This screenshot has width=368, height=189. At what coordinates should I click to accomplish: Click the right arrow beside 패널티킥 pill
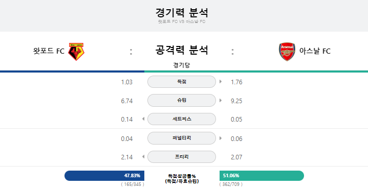pyautogui.click(x=221, y=138)
